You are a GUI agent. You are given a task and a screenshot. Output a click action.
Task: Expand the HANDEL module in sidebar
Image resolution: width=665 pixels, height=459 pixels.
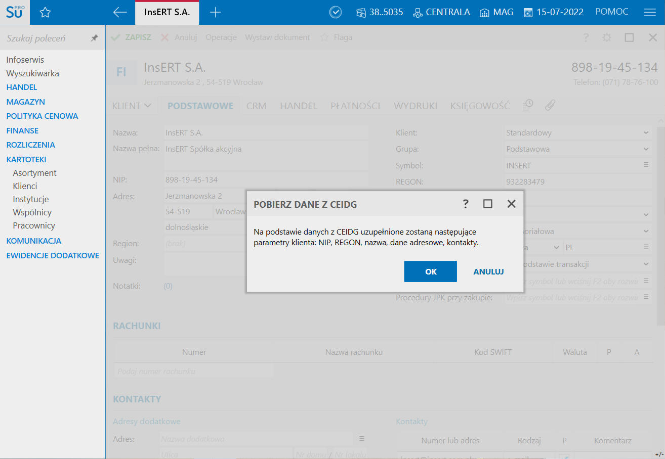point(22,87)
